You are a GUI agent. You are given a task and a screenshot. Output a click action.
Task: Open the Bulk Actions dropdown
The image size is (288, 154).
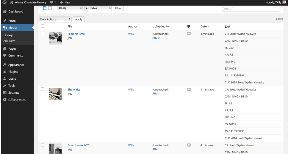(x=55, y=19)
